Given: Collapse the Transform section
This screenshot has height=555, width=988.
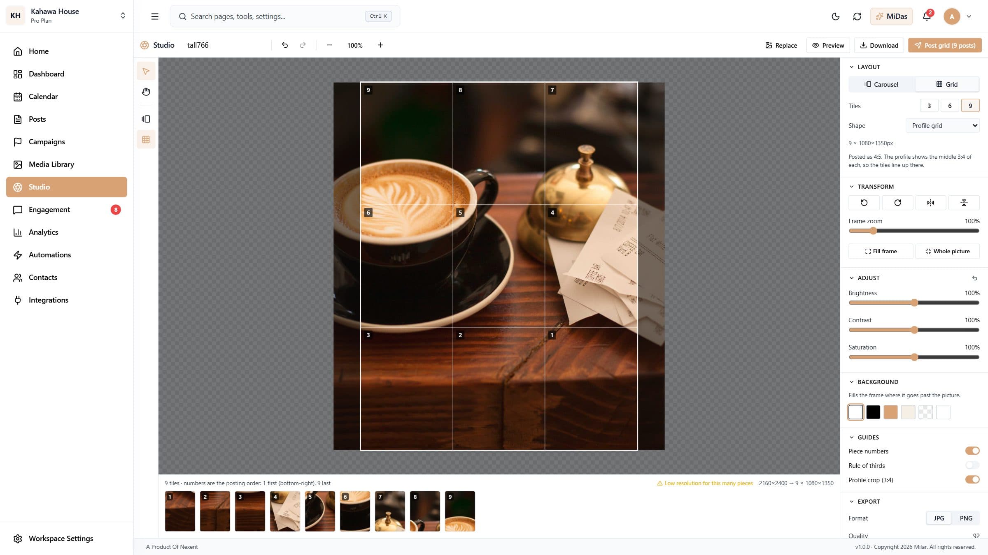Looking at the screenshot, I should click(871, 187).
